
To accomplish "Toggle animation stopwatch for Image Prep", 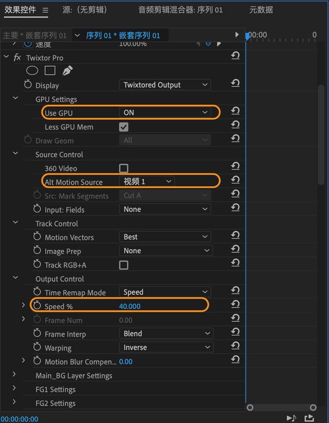I will [37, 250].
